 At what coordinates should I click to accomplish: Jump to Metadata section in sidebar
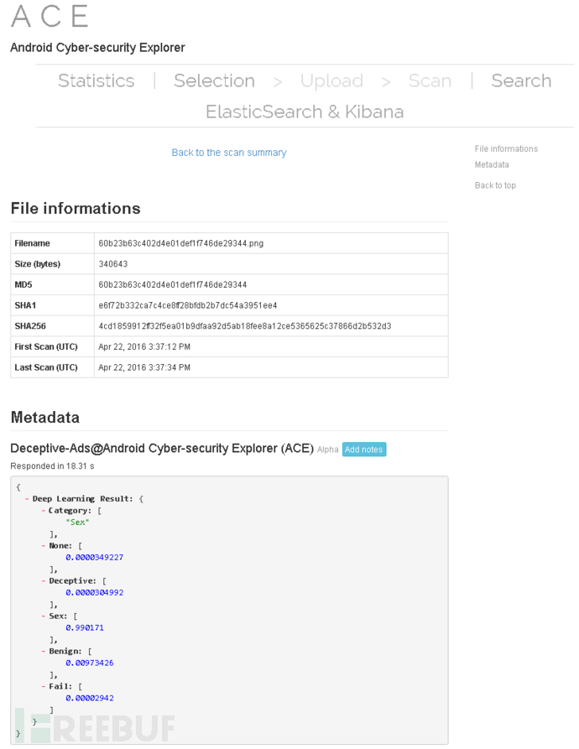[492, 165]
